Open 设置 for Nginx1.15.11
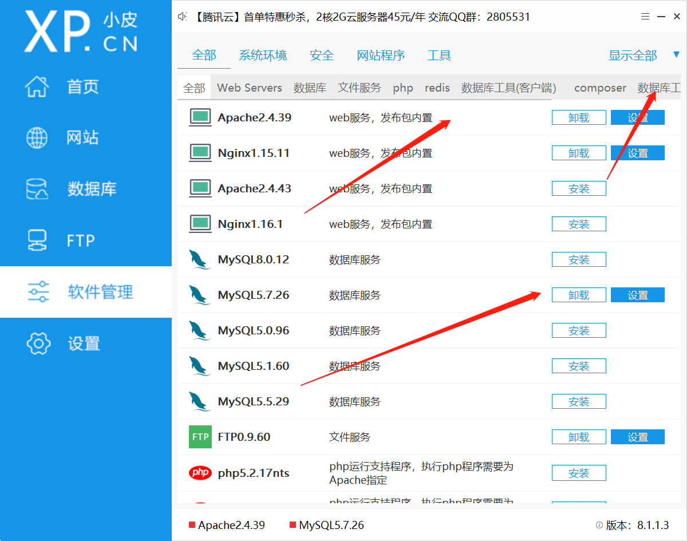The height and width of the screenshot is (541, 687). (638, 153)
